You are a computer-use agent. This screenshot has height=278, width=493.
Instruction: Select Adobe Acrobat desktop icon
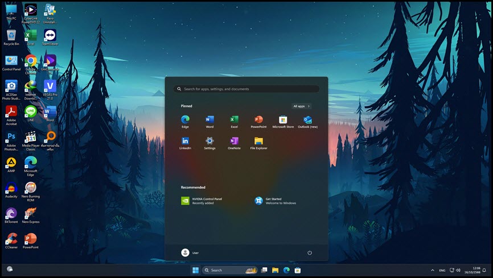[x=11, y=115]
